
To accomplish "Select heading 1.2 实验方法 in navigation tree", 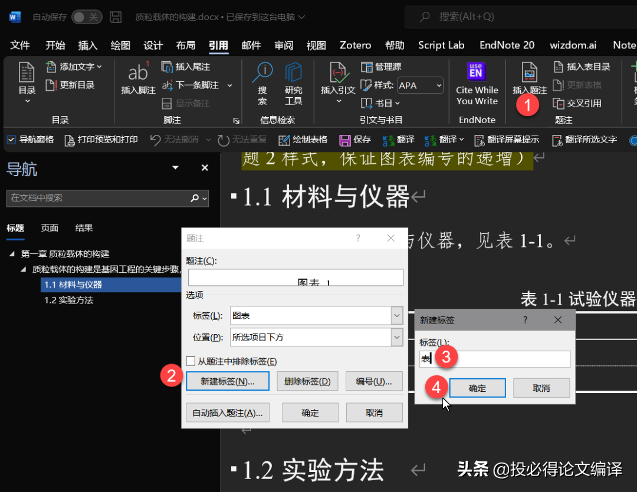I will (x=68, y=300).
